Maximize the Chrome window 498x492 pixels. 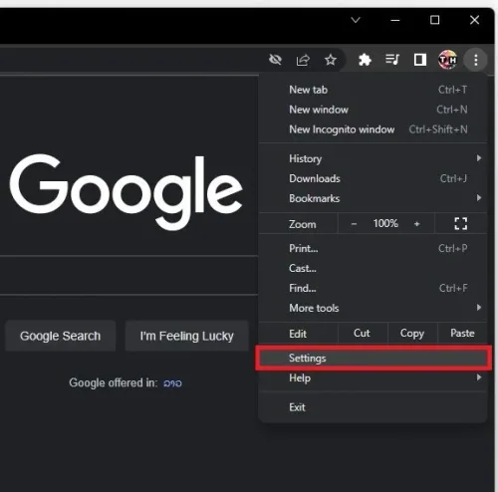coord(434,20)
